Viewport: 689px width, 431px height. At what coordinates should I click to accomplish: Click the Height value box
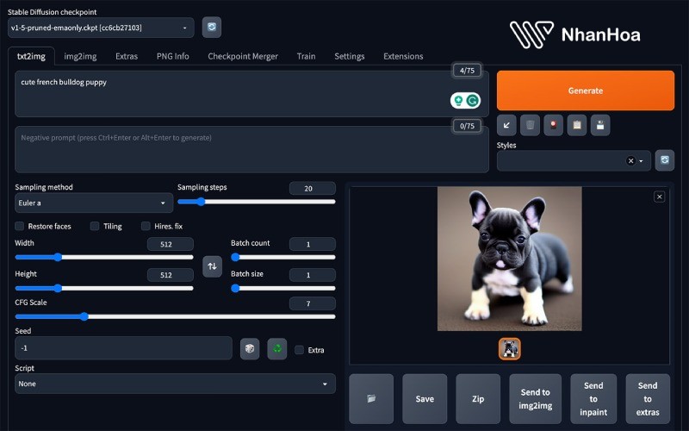click(171, 275)
